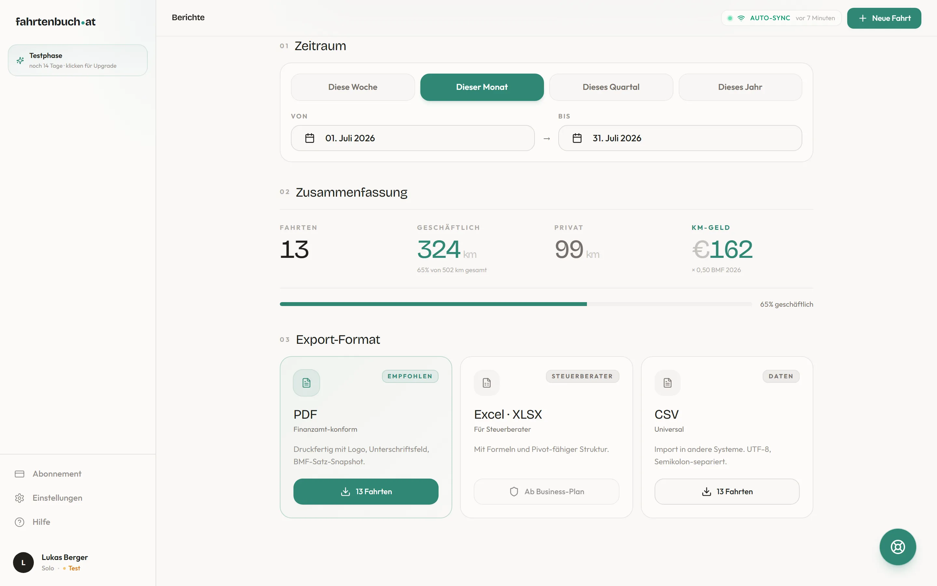Image resolution: width=937 pixels, height=586 pixels.
Task: Select the Dieser Monat period
Action: tap(482, 87)
